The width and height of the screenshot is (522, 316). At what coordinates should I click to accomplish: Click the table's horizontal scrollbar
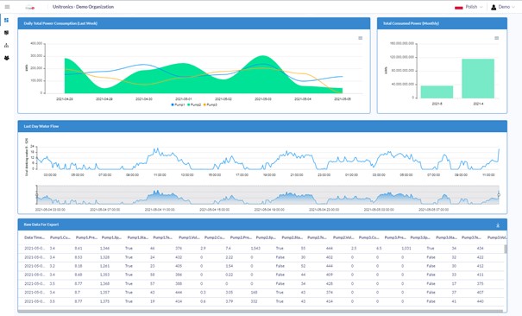point(261,311)
